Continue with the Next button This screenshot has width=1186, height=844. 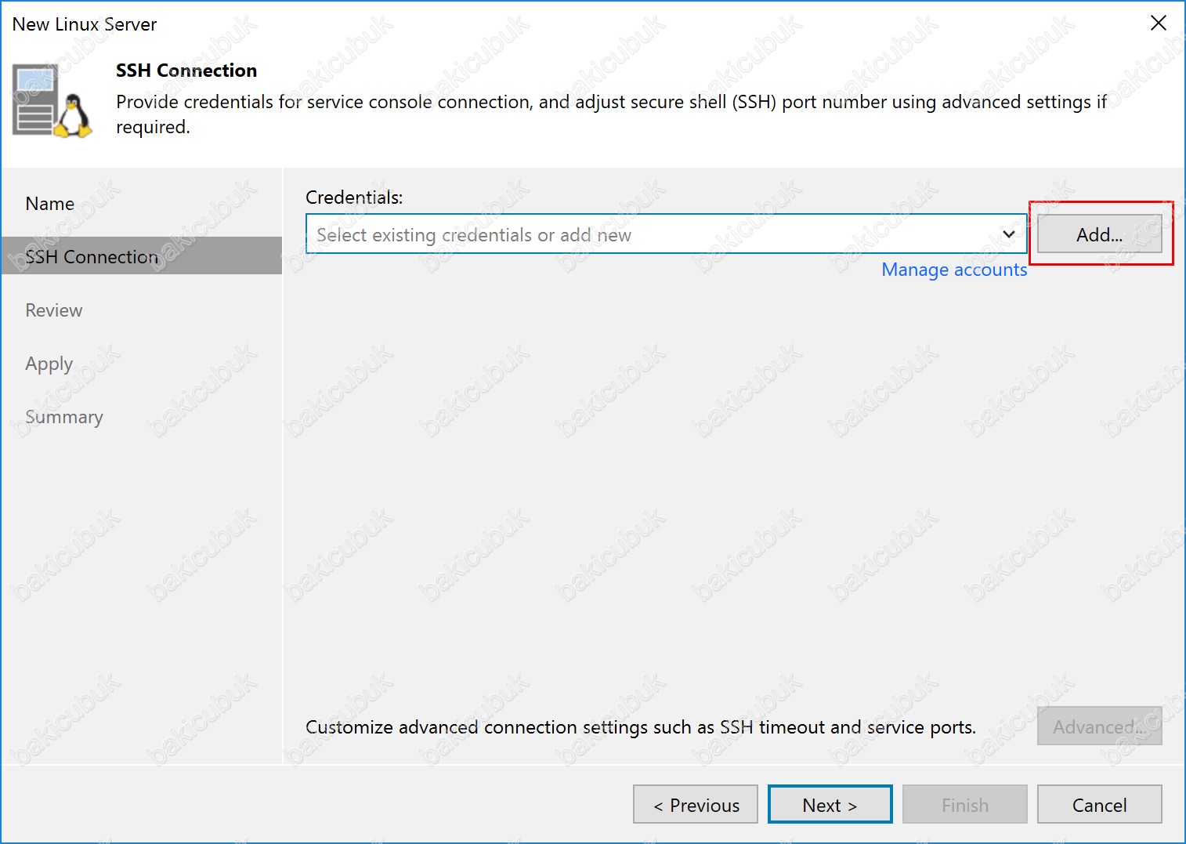coord(830,805)
